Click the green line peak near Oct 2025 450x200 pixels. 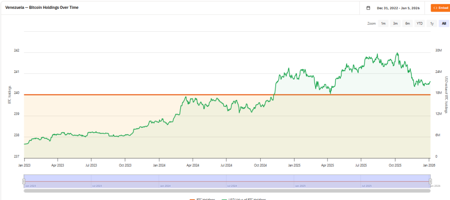397,53
